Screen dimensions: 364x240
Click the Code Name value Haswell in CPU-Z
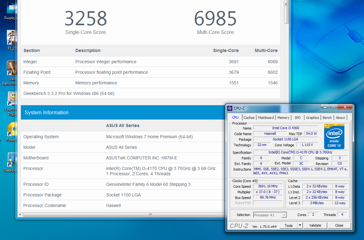tap(270, 134)
